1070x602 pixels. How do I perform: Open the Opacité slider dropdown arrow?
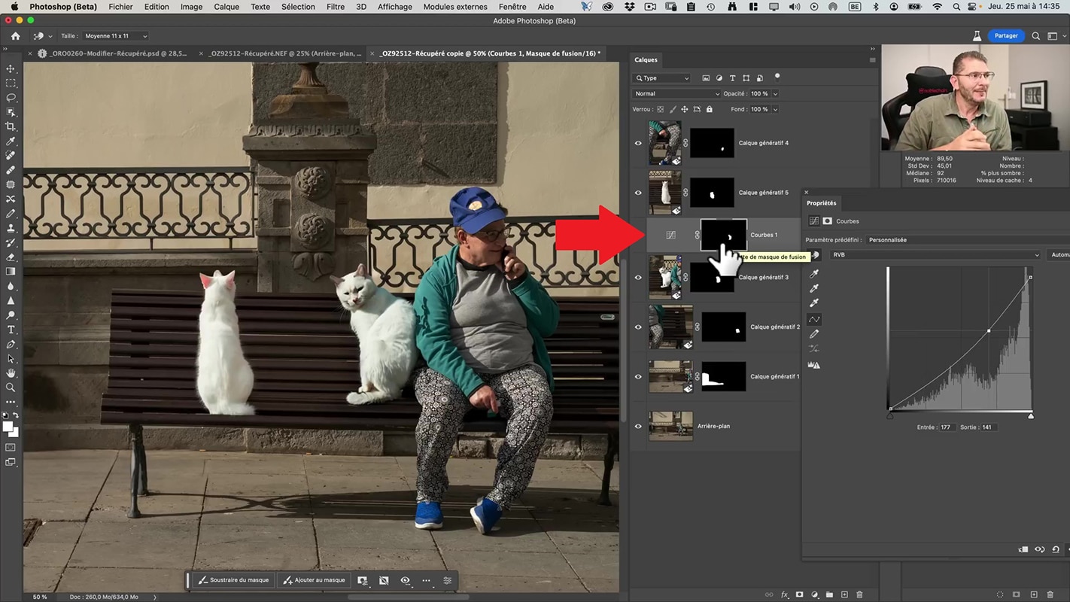click(x=775, y=93)
